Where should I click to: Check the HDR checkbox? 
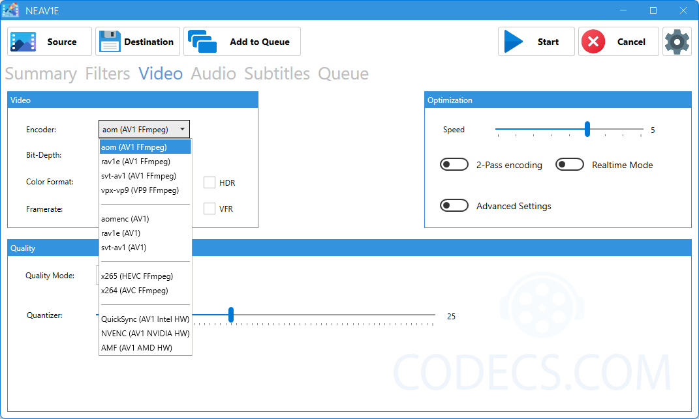(x=210, y=182)
